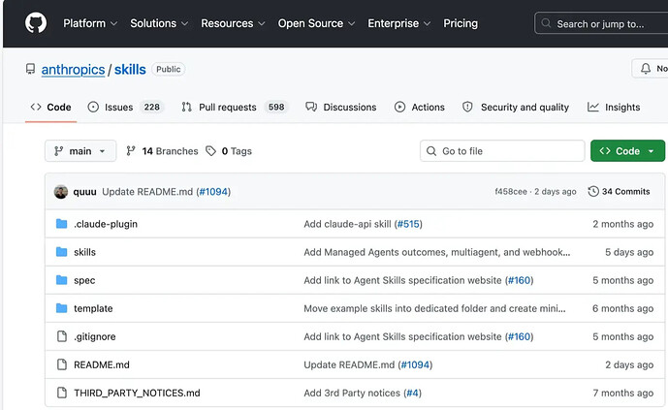
Task: Click the 'Add 3rd Party notices' commit message
Action: click(x=352, y=393)
